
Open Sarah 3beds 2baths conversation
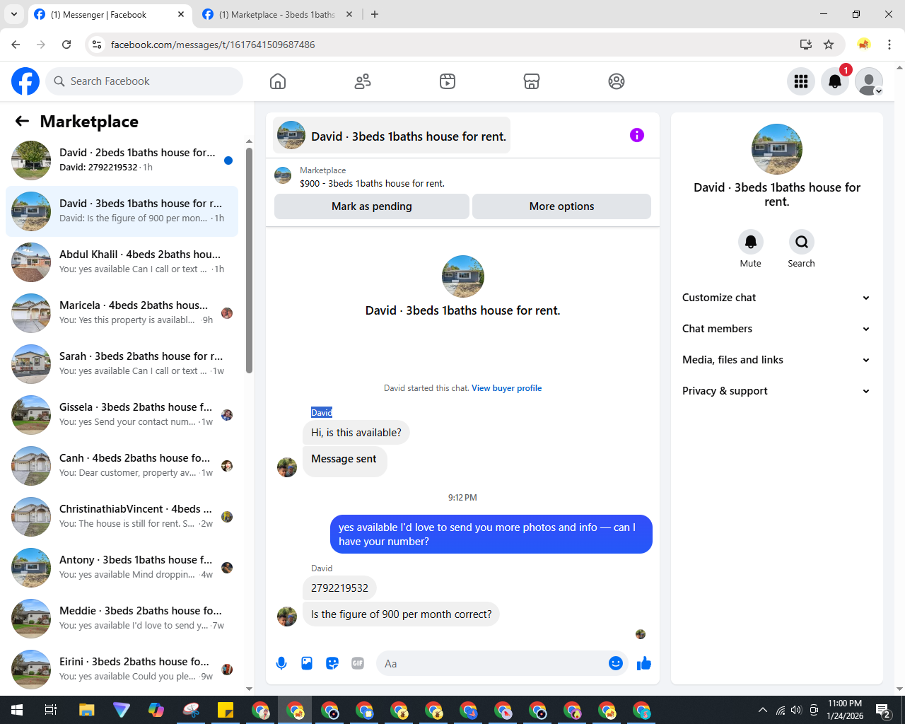tap(122, 364)
